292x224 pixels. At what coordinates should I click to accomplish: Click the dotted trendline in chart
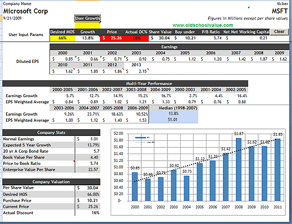(x=206, y=160)
